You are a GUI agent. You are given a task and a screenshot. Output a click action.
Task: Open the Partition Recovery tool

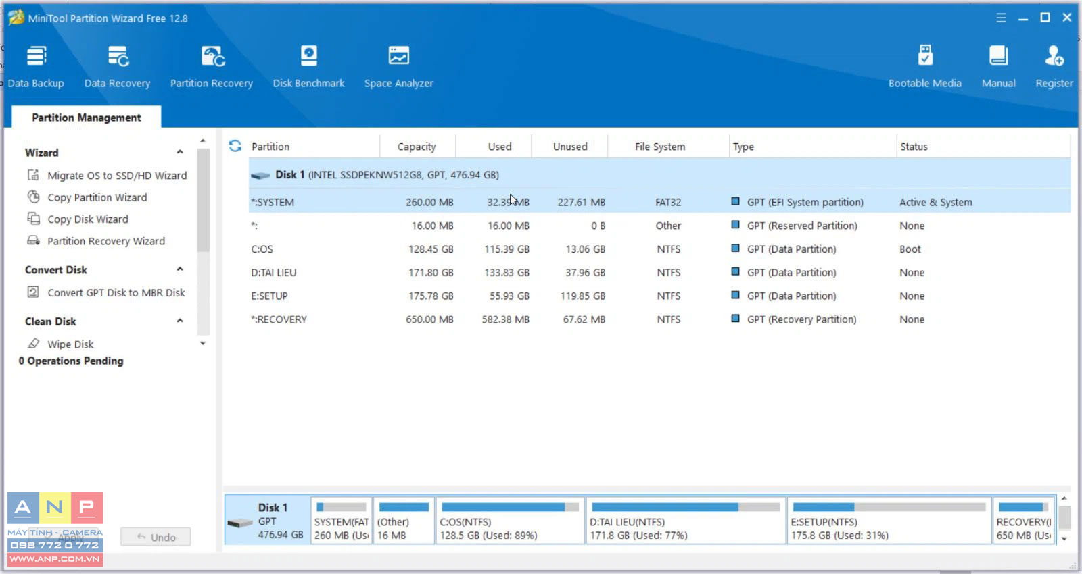[212, 66]
